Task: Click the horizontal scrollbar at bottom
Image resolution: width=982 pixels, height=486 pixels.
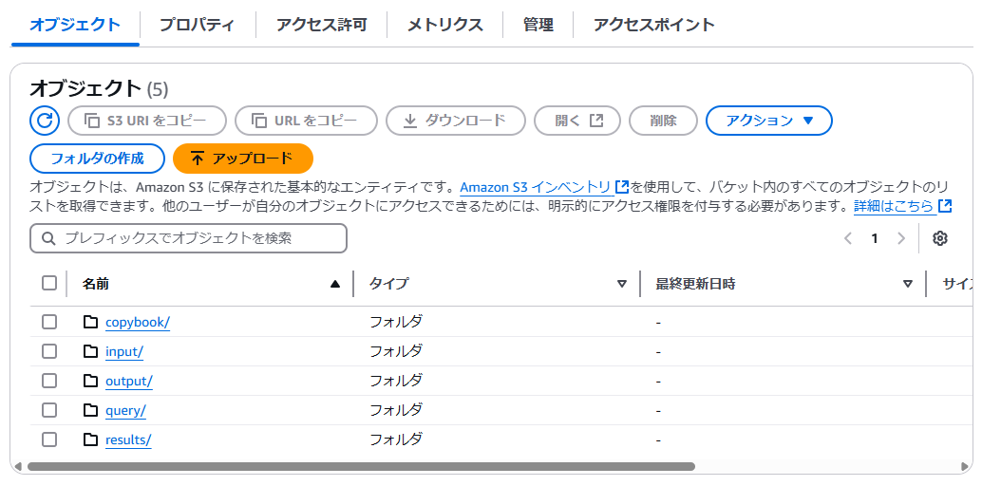Action: pos(361,467)
